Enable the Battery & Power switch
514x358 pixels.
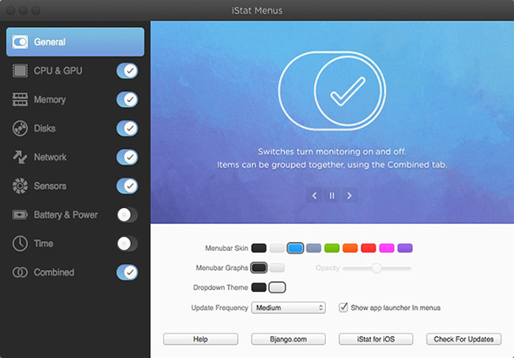[127, 215]
